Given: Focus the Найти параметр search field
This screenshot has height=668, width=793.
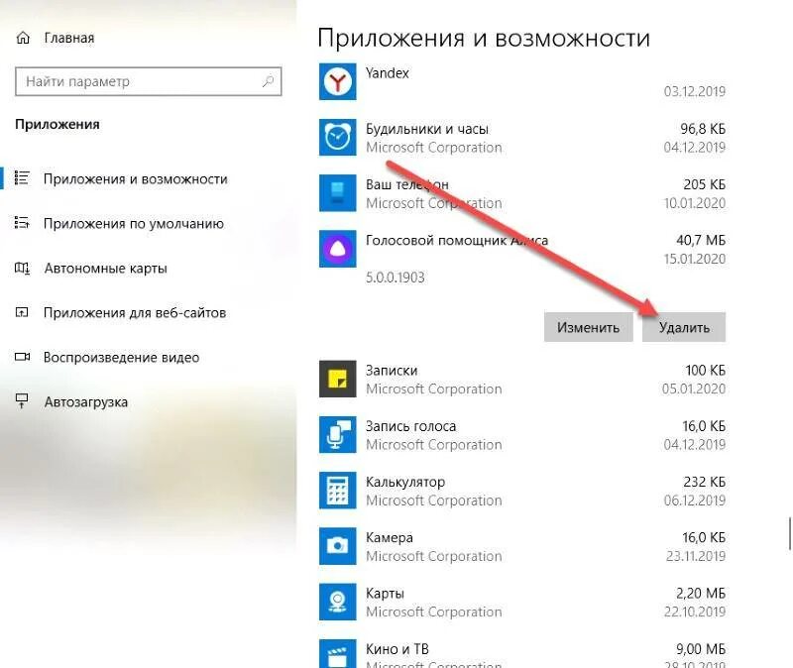Looking at the screenshot, I should pyautogui.click(x=148, y=81).
